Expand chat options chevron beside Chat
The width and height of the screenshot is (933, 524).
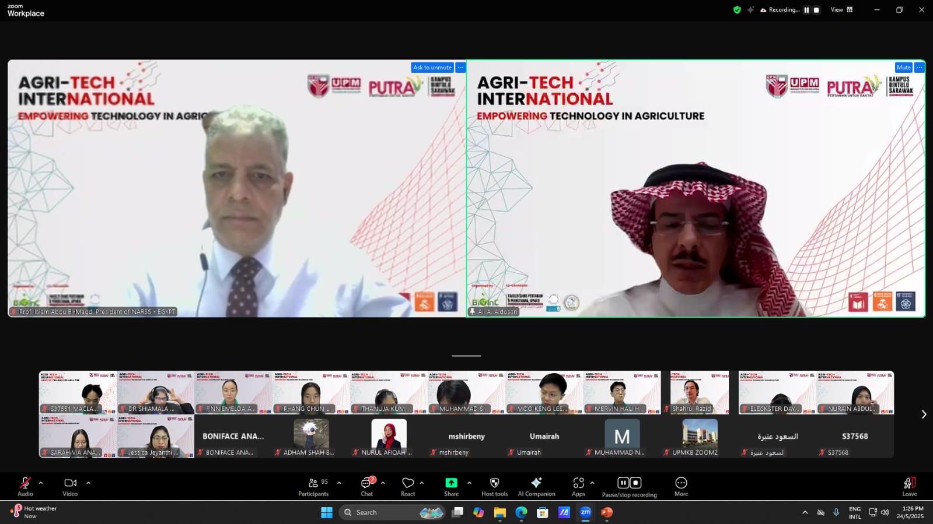383,483
